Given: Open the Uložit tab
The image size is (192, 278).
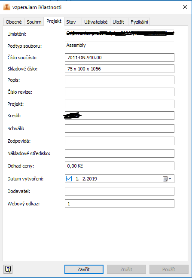Looking at the screenshot, I should (119, 22).
